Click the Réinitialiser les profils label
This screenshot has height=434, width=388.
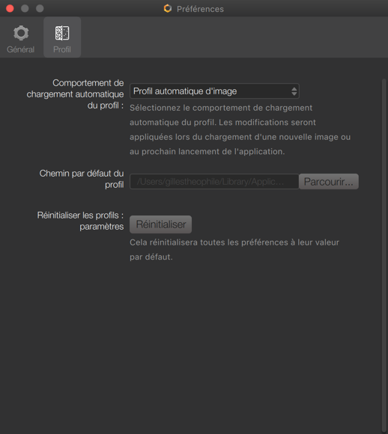(80, 221)
